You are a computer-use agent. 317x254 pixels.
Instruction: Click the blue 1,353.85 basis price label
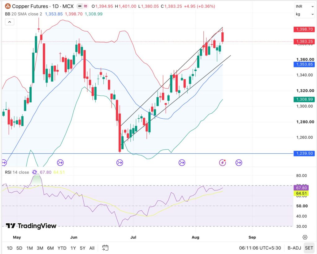click(304, 64)
